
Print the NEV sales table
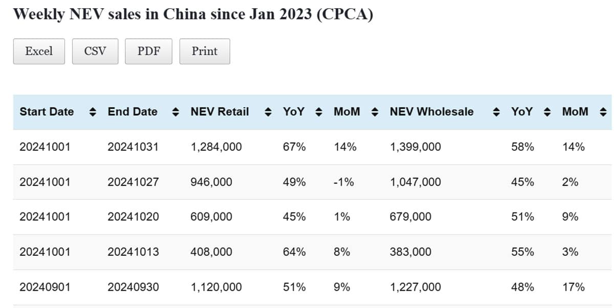click(x=205, y=51)
